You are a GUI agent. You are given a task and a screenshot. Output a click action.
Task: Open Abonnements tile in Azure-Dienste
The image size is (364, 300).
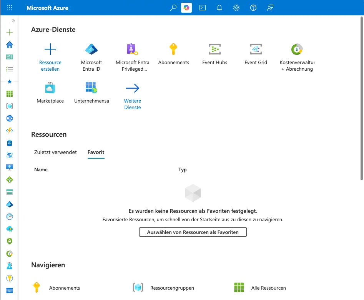pos(174,54)
